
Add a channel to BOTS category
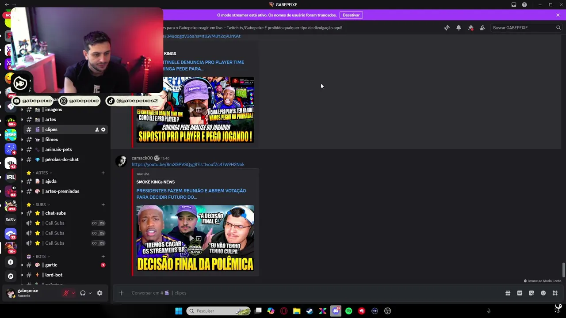[x=103, y=256]
